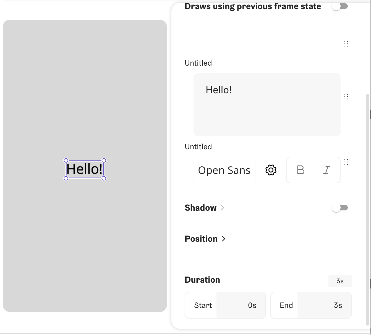This screenshot has height=335, width=371.
Task: Enable Draws using previous frame state
Action: point(340,6)
